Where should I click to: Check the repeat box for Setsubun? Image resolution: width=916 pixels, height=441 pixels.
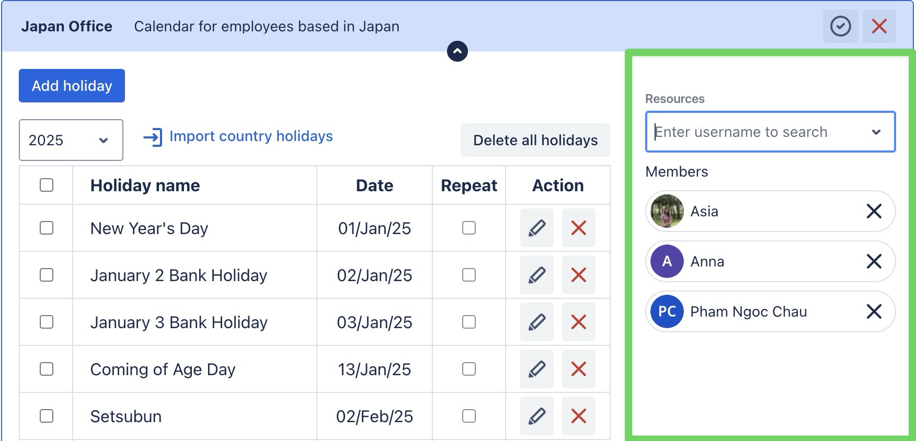(x=469, y=416)
